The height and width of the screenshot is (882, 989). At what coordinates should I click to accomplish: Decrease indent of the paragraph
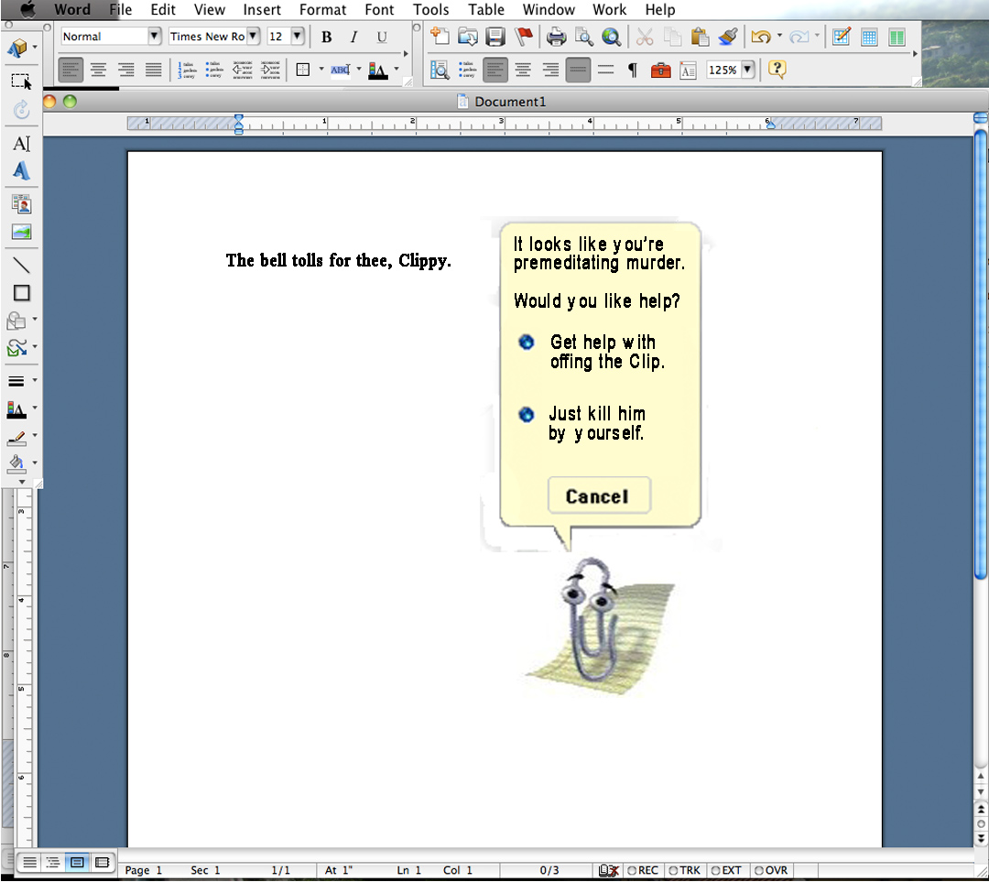coord(242,70)
